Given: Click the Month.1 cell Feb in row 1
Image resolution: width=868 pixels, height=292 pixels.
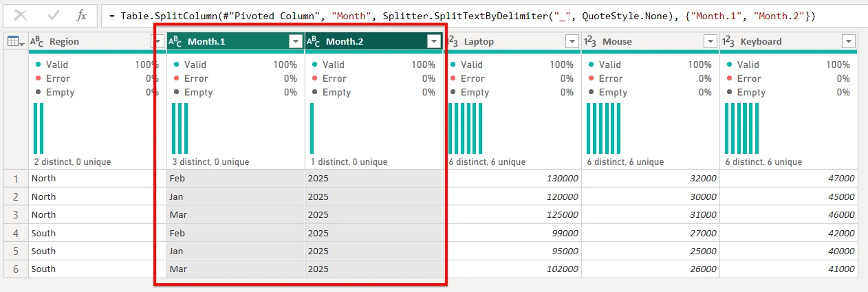Looking at the screenshot, I should (235, 179).
